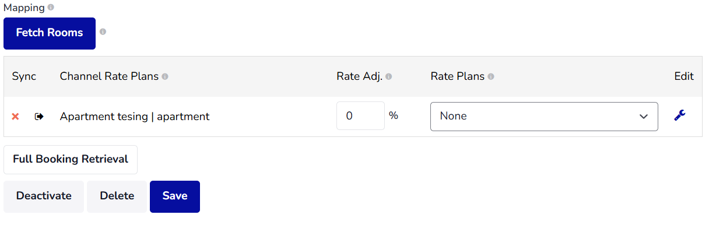Image resolution: width=723 pixels, height=232 pixels.
Task: Click the dropdown chevron arrow
Action: pyautogui.click(x=644, y=117)
